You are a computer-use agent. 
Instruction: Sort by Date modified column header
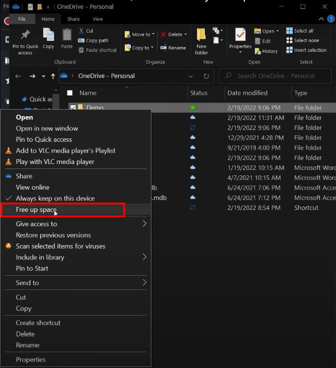pyautogui.click(x=247, y=93)
